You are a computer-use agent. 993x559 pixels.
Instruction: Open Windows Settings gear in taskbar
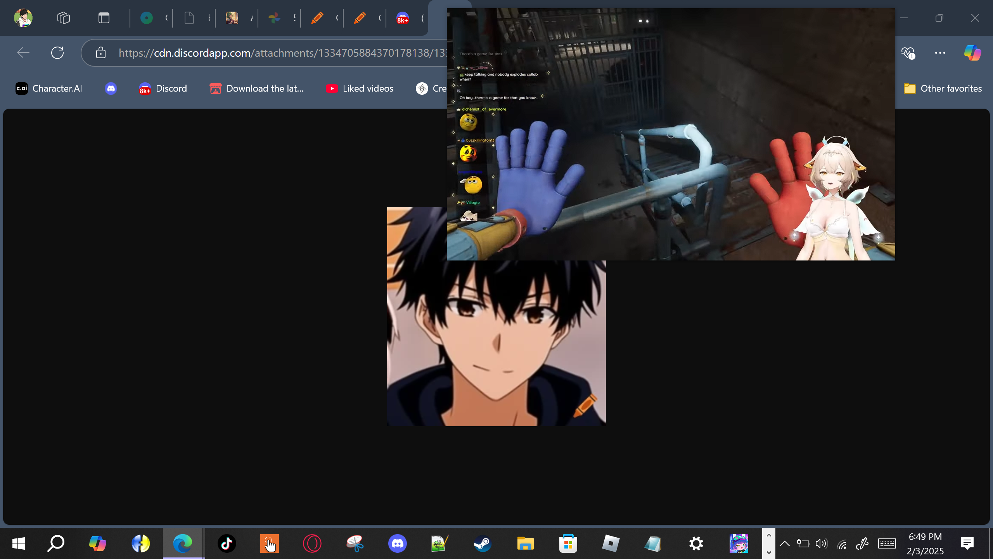[696, 543]
